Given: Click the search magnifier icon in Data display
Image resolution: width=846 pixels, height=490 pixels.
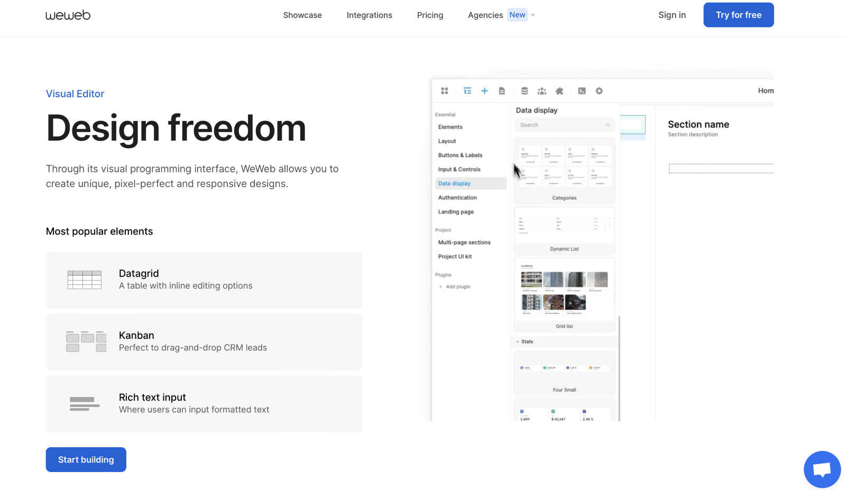Looking at the screenshot, I should (608, 125).
